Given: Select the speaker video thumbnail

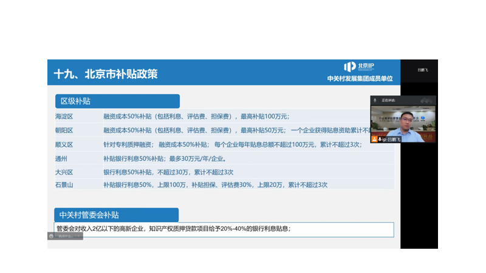Looking at the screenshot, I should tap(403, 124).
